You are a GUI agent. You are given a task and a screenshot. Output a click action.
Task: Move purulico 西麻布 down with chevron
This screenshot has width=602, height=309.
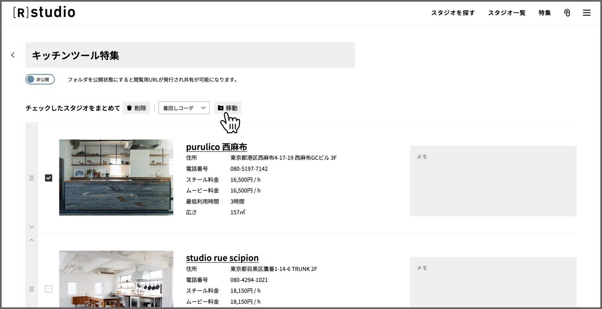(x=32, y=227)
